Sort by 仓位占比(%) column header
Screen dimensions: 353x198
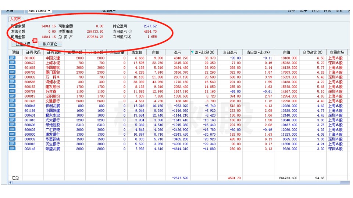pos(313,52)
